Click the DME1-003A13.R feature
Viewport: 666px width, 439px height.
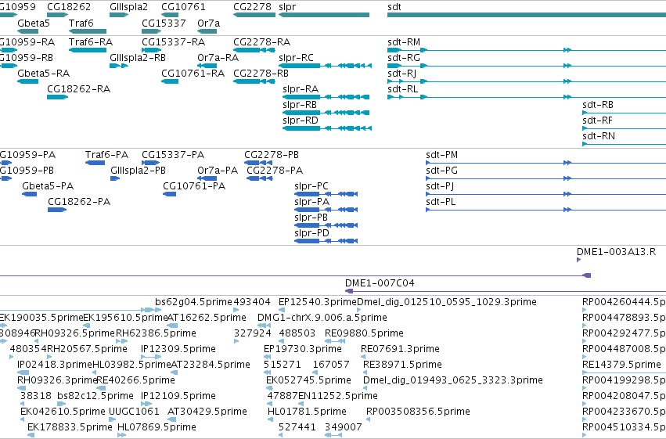[578, 260]
